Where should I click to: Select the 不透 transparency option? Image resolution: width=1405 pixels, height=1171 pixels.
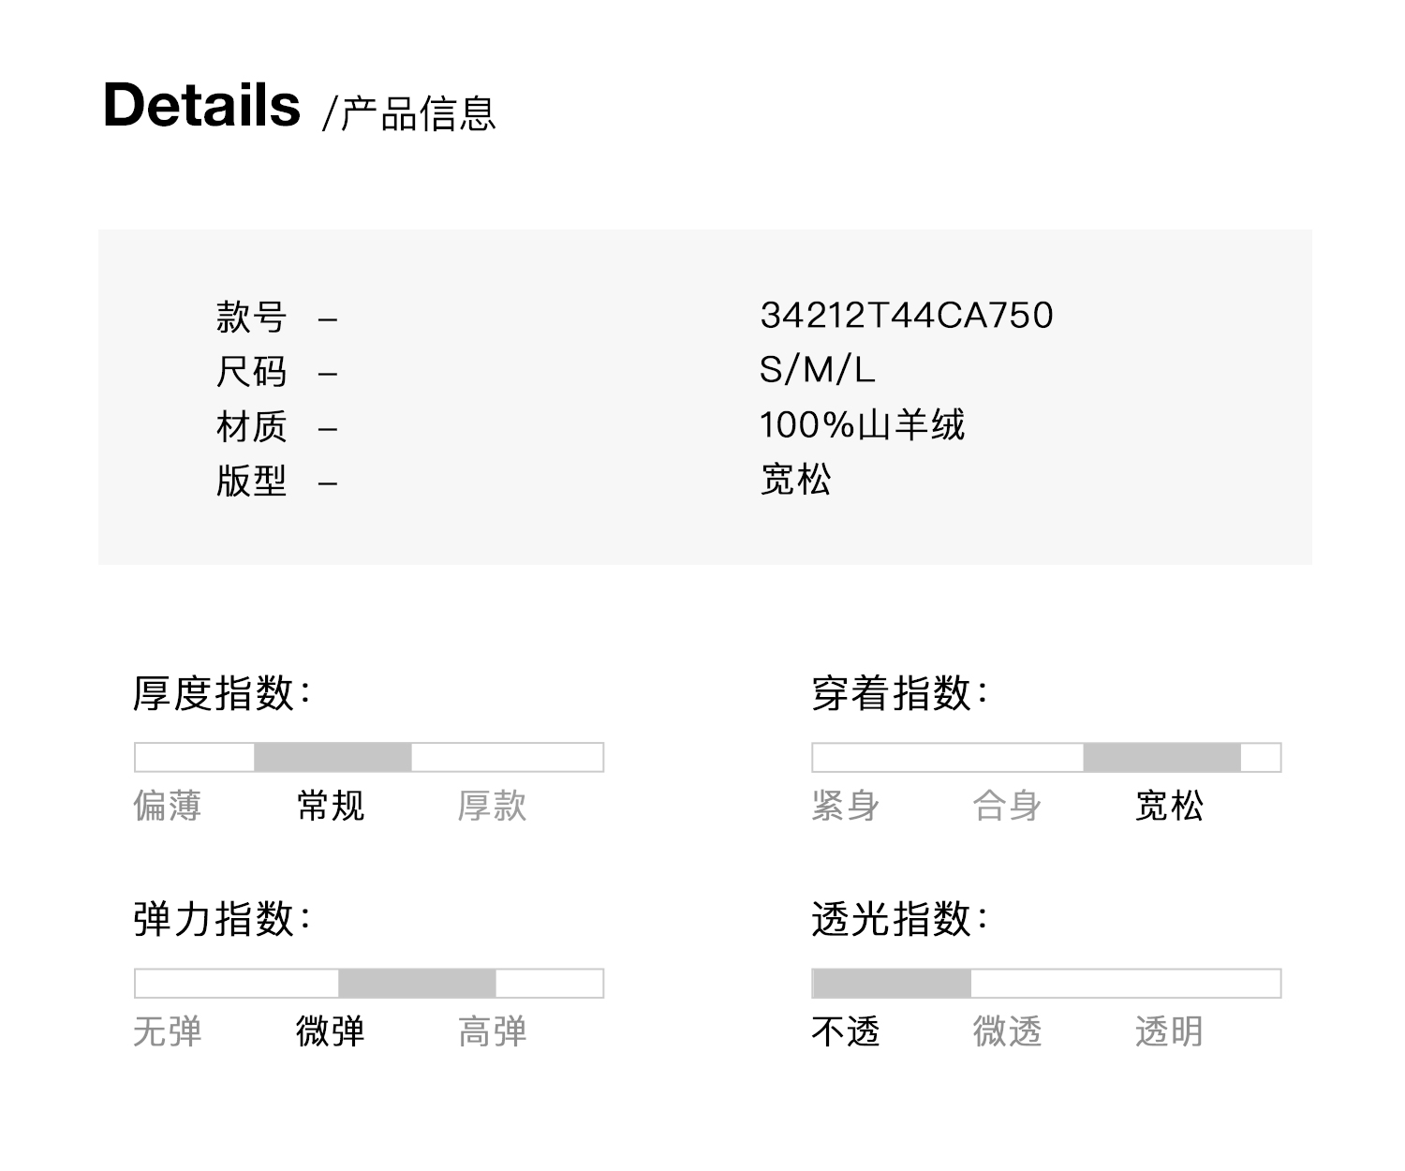coord(845,1031)
